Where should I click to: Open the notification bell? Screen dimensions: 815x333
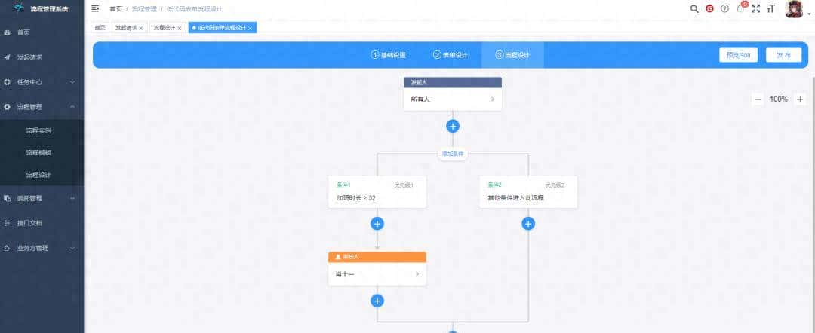[x=741, y=8]
